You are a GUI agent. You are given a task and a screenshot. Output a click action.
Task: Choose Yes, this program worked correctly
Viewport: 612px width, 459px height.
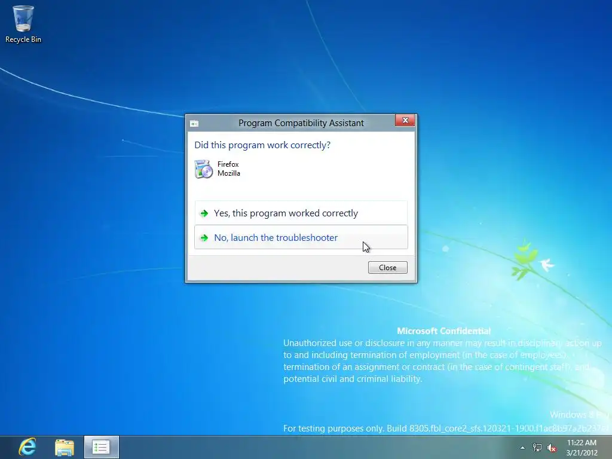point(301,213)
